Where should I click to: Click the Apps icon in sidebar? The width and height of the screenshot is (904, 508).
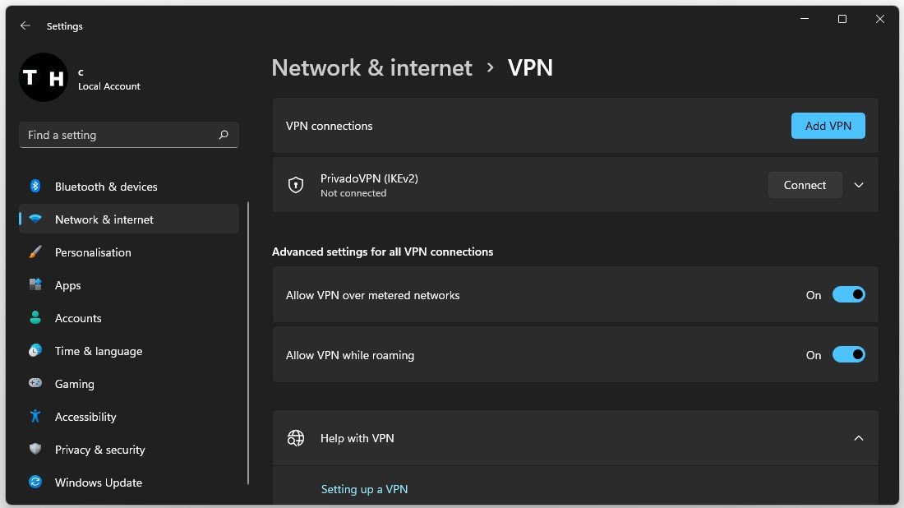coord(35,285)
